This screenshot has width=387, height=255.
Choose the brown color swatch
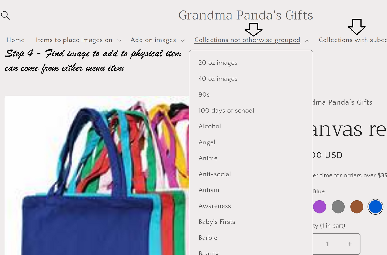357,207
